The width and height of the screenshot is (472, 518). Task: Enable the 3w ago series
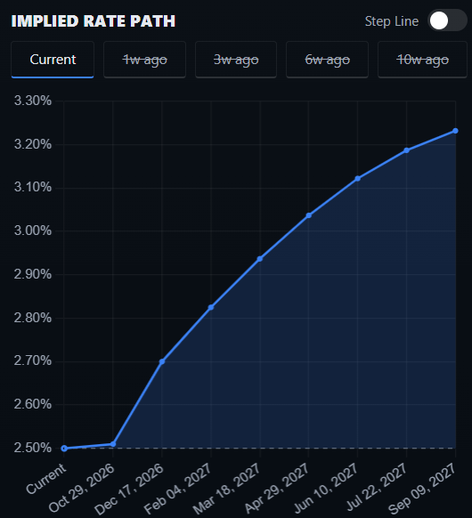pos(236,60)
